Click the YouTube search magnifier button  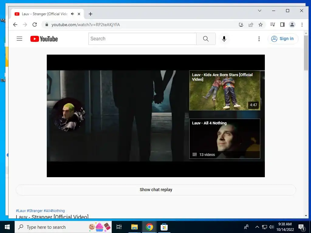pyautogui.click(x=206, y=39)
